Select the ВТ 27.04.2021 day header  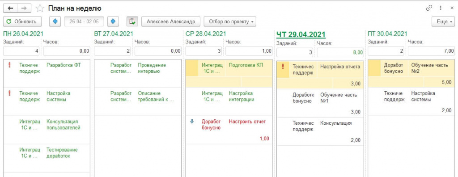coord(114,34)
